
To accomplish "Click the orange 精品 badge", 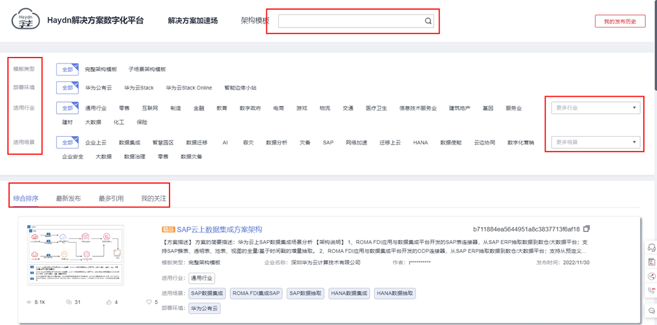I will coord(168,230).
